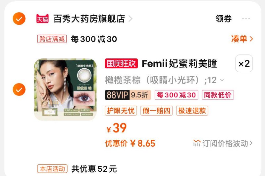The height and width of the screenshot is (176, 265).
Task: Click the Tmall (天猫) logo icon
Action: [42, 18]
